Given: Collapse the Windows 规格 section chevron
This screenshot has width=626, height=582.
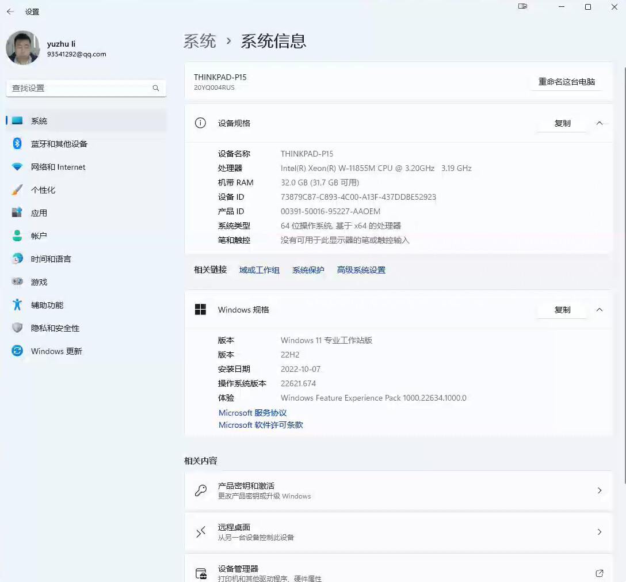Looking at the screenshot, I should coord(600,310).
